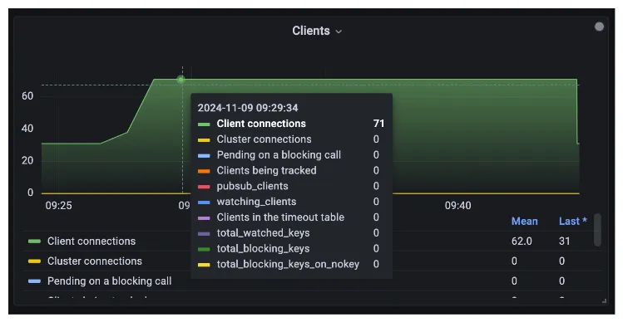This screenshot has height=322, width=623.
Task: Click total_blocking_keys in the tooltip
Action: tap(263, 249)
